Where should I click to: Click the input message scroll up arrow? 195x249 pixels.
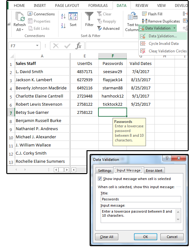(178, 212)
